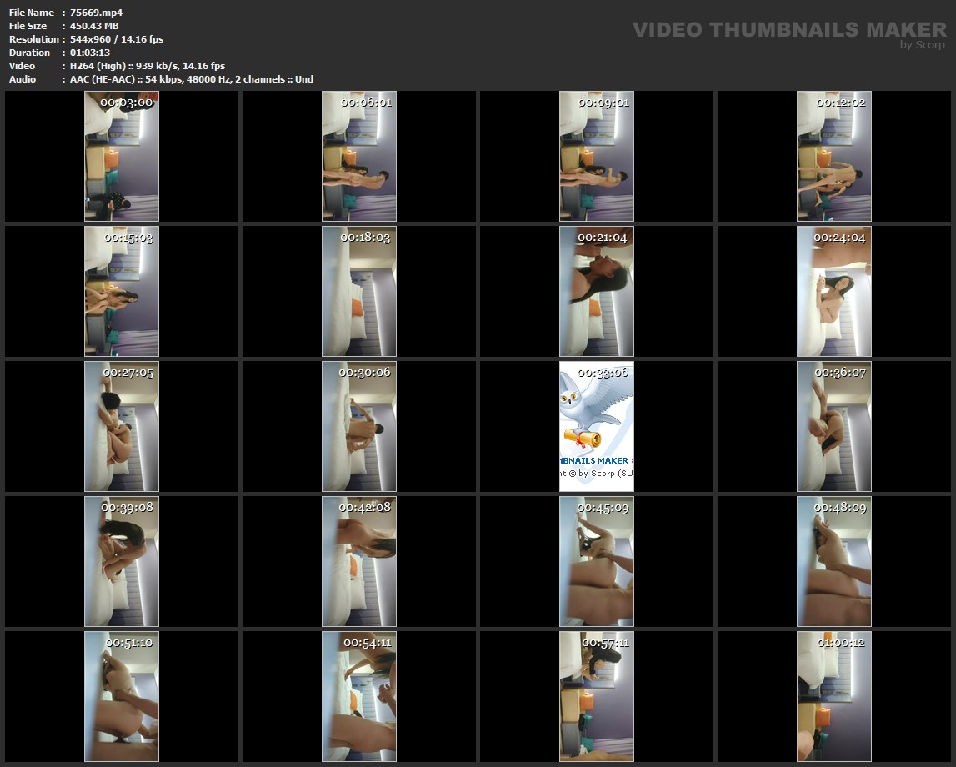
Task: Select the frame marked 00:06:01
Action: tap(359, 156)
